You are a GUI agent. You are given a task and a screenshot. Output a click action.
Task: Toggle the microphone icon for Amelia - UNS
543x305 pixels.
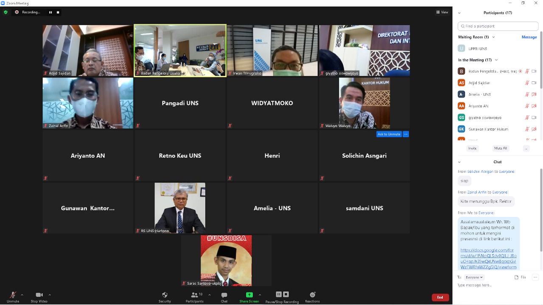(x=527, y=94)
